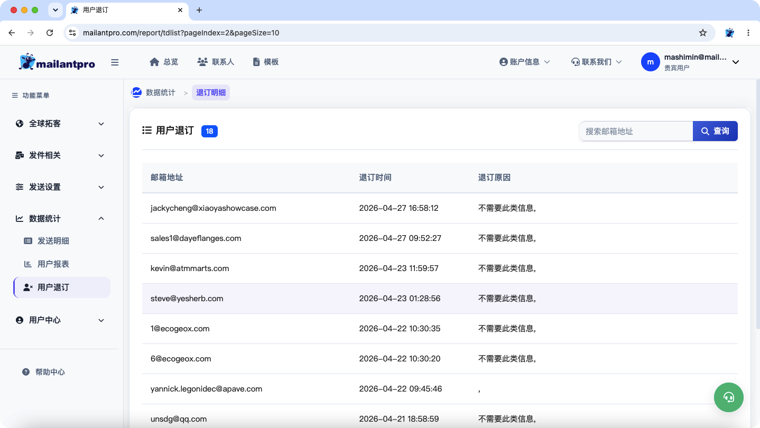
Task: Click the 邮箱地址 column header
Action: click(x=167, y=178)
